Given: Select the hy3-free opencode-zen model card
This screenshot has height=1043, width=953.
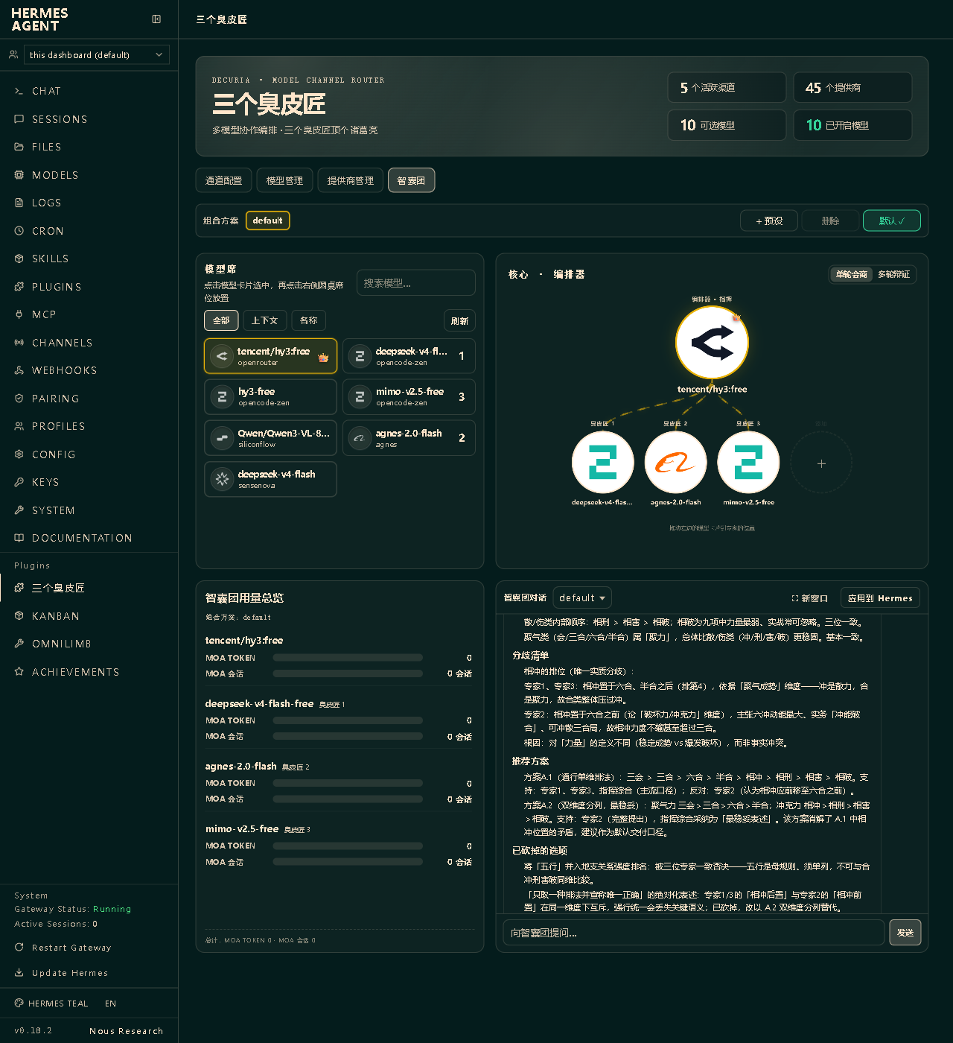Looking at the screenshot, I should 270,397.
